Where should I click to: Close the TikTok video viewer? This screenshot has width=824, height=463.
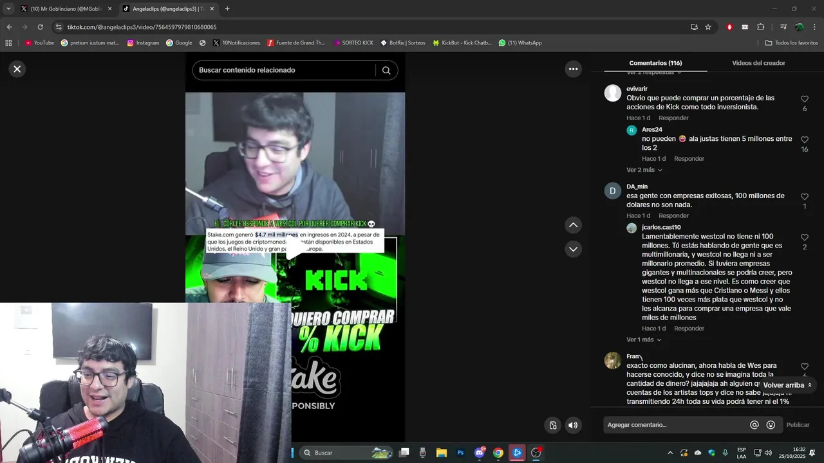17,69
